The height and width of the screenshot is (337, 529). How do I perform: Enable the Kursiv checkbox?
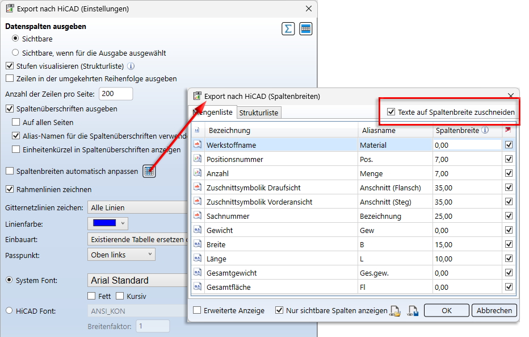[x=120, y=296]
